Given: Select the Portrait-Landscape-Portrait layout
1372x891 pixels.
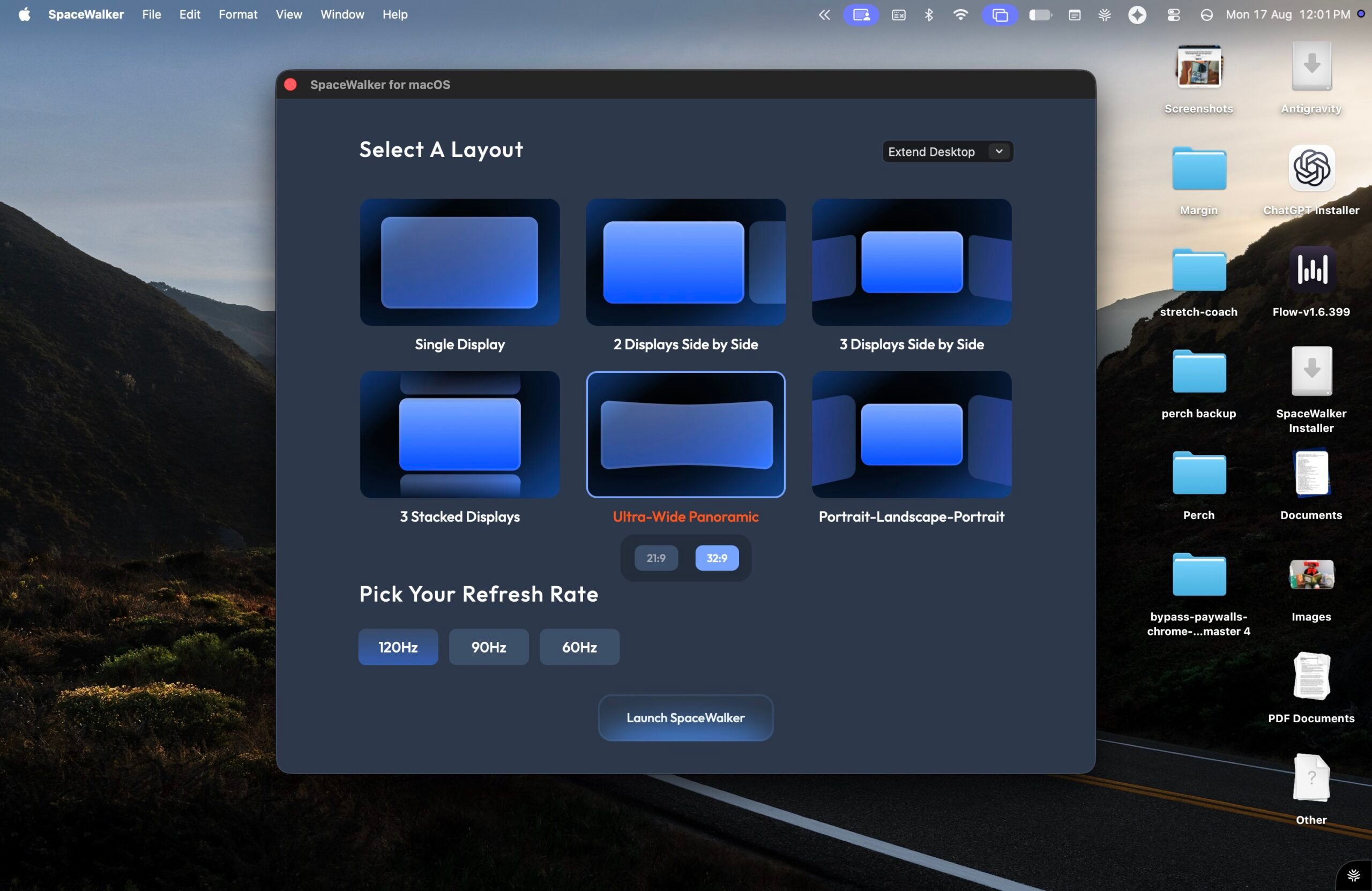Looking at the screenshot, I should point(912,435).
